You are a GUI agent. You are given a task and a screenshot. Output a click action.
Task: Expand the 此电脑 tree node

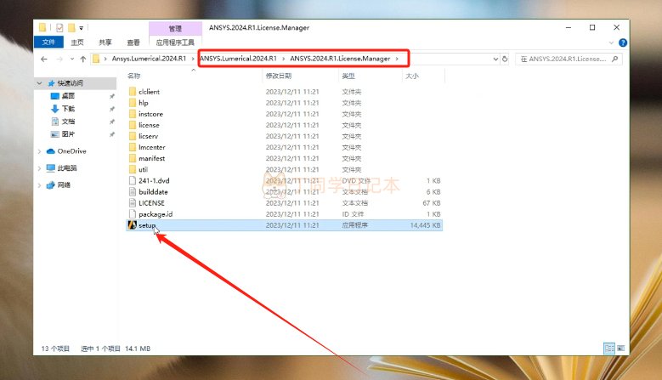(x=40, y=168)
